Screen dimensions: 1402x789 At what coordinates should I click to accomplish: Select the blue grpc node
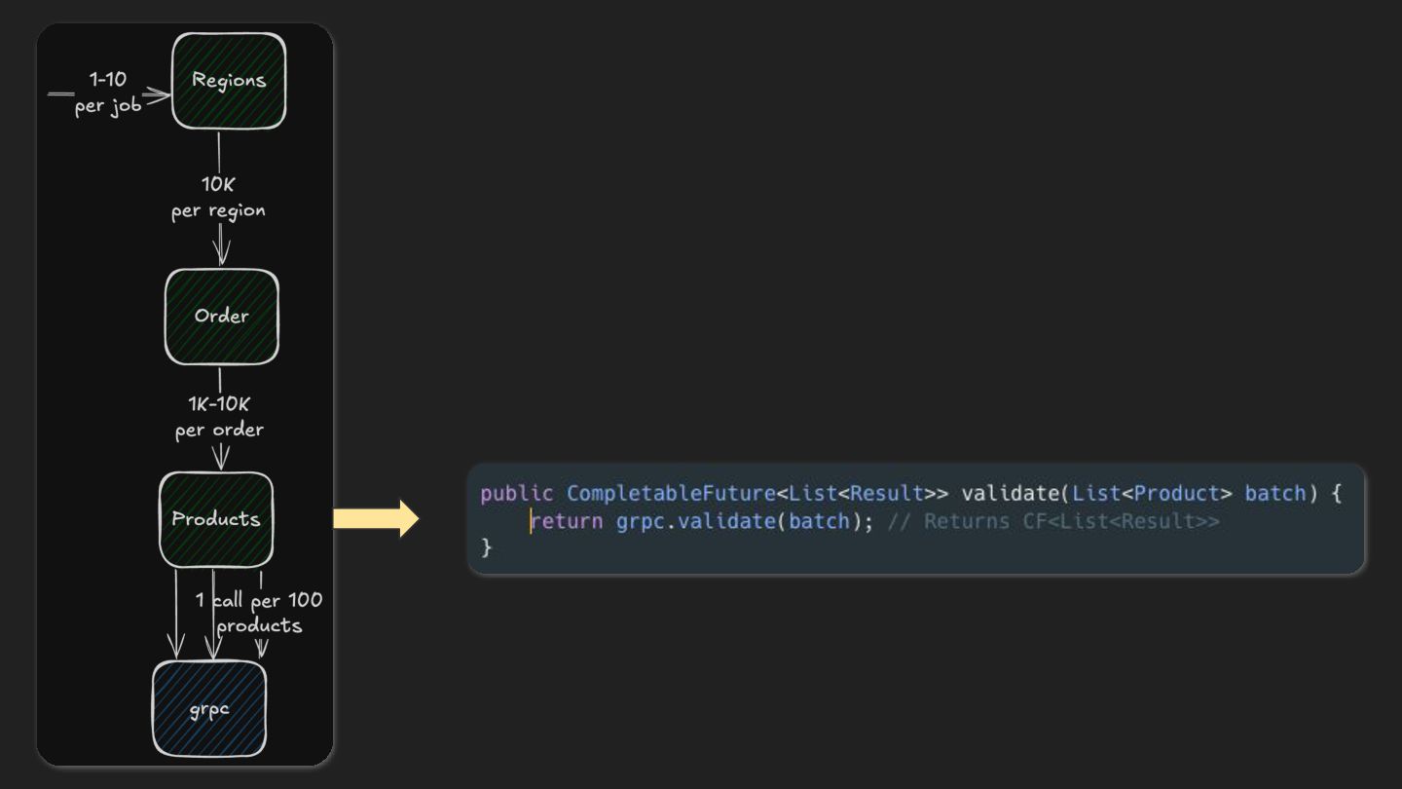tap(208, 708)
